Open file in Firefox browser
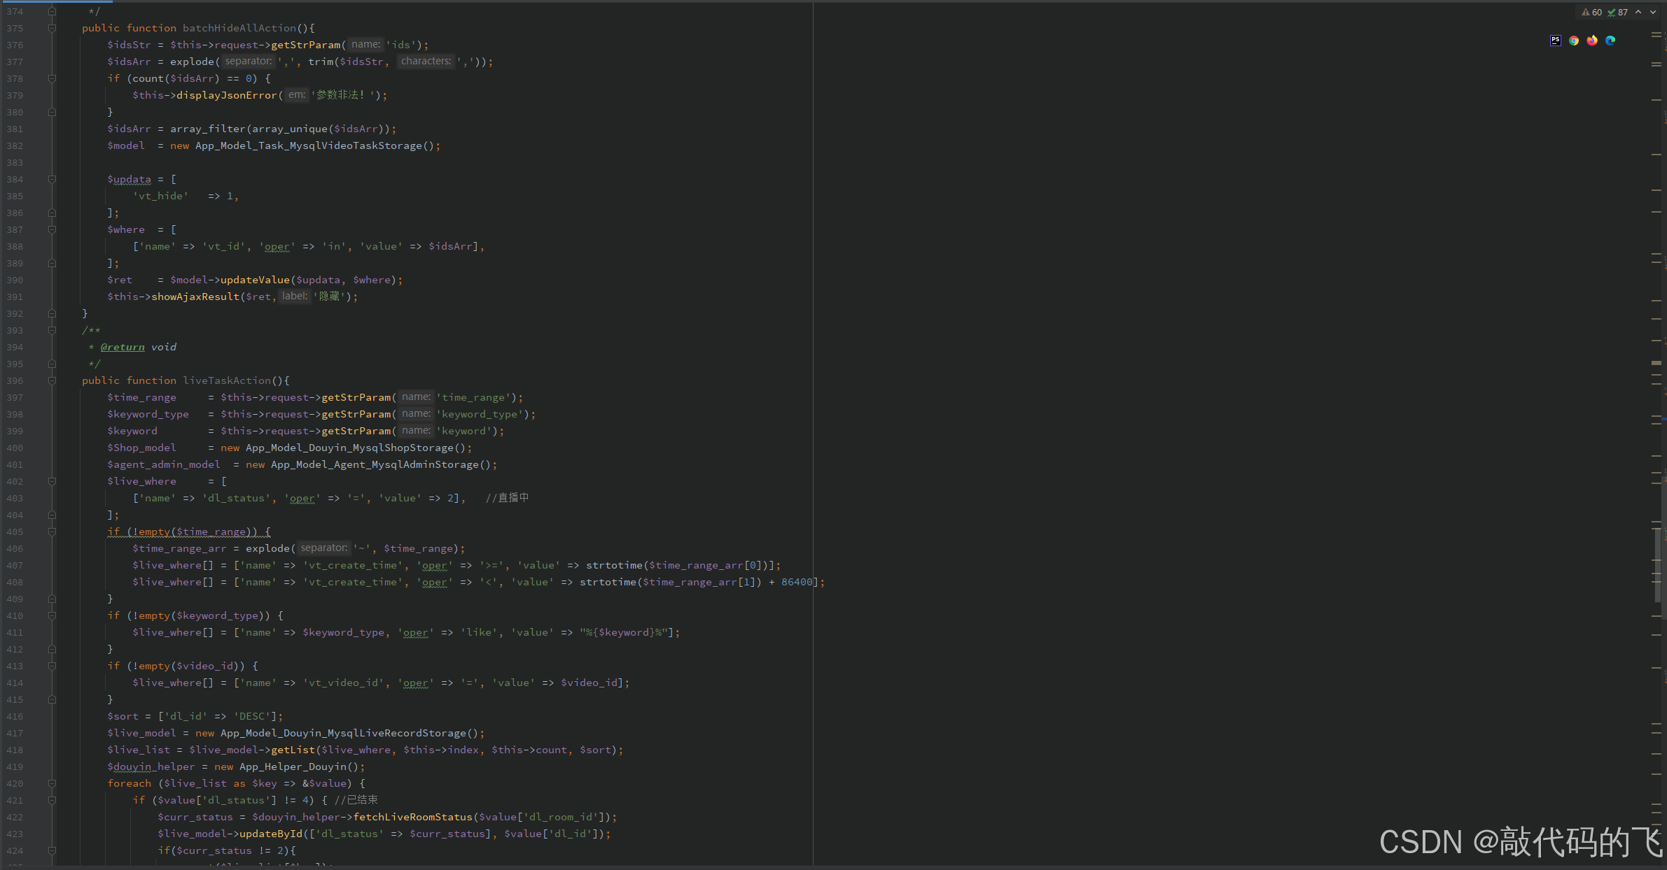The image size is (1667, 870). coord(1592,41)
